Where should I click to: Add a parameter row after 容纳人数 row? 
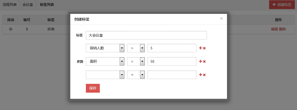coord(200,48)
